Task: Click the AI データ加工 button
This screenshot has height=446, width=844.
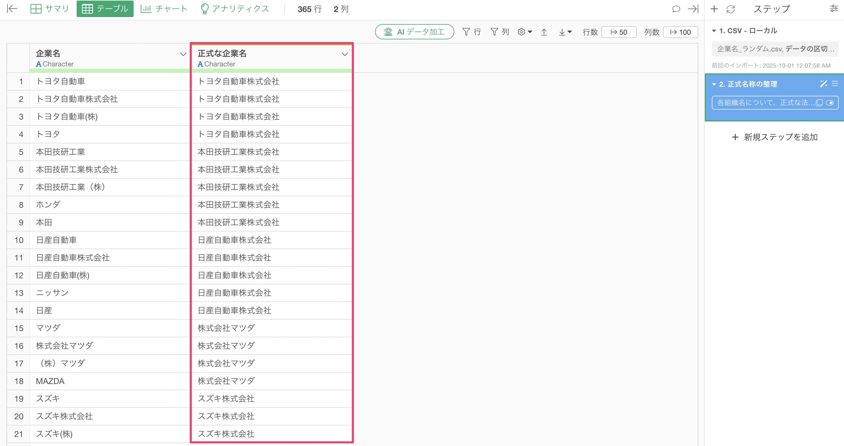Action: pyautogui.click(x=414, y=32)
